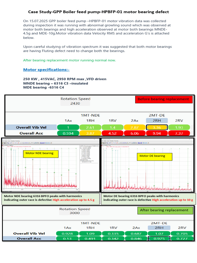Open the Motor specifications heading link
The height and width of the screenshot is (263, 197).
point(46,70)
